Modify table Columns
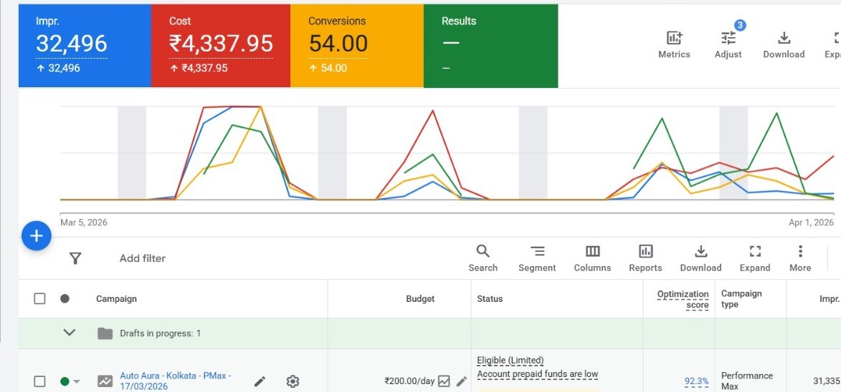Viewport: 841px width, 392px height. click(592, 258)
